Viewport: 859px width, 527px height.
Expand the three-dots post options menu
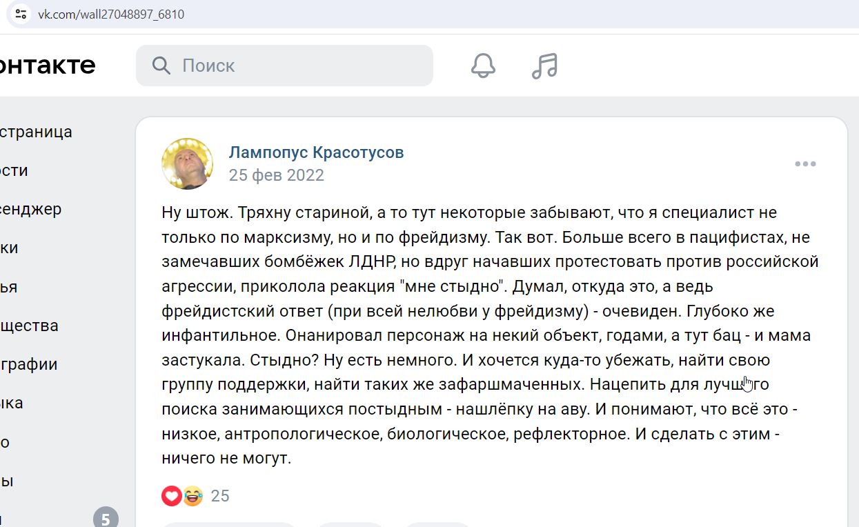click(x=805, y=164)
